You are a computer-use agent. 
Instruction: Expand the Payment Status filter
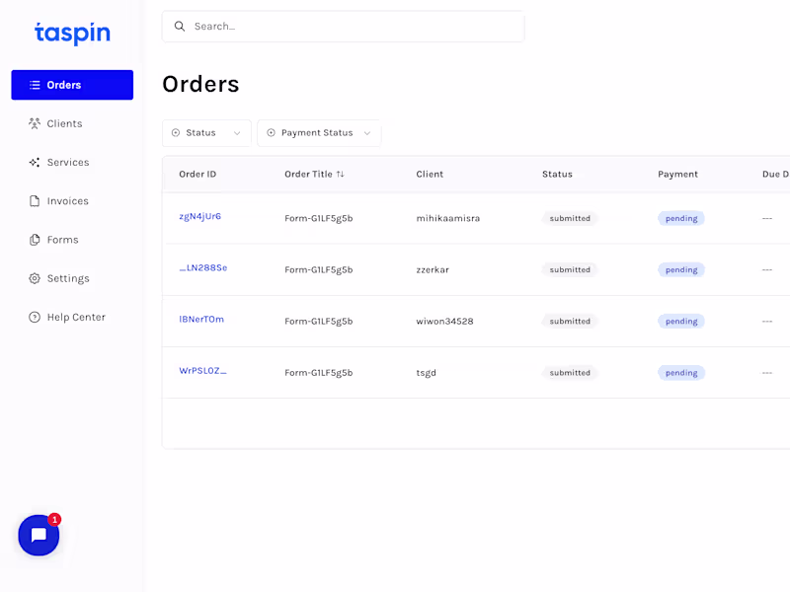click(x=319, y=132)
